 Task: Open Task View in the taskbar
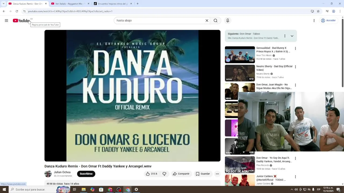click(75, 190)
